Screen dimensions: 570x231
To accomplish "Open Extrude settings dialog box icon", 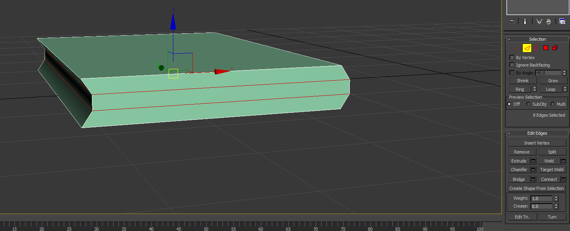I will [533, 161].
